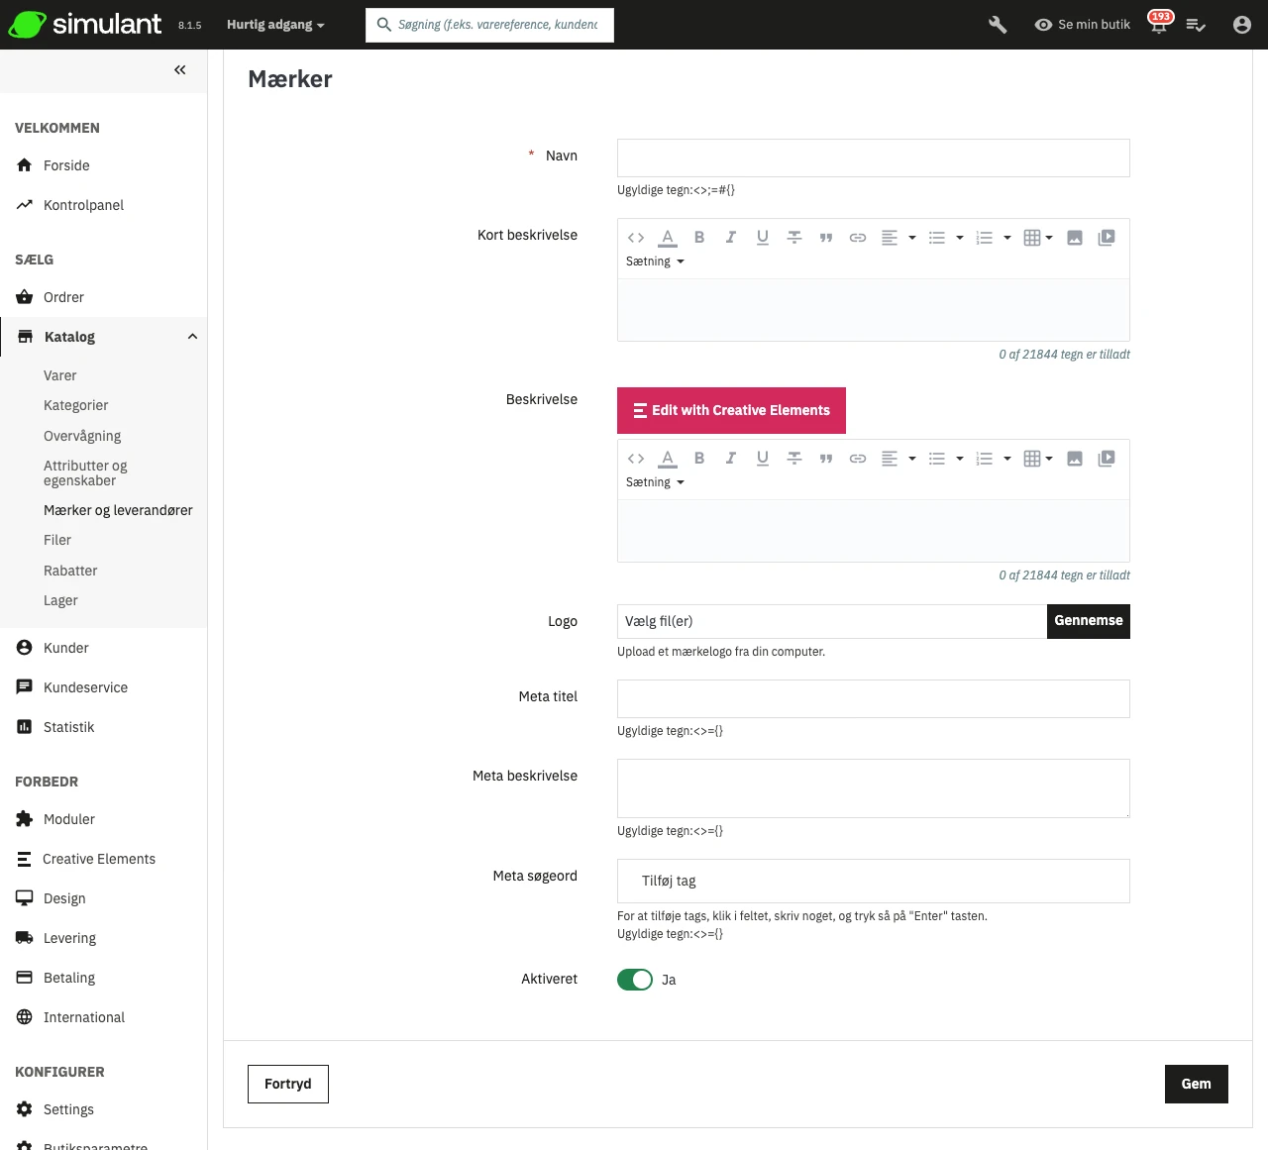Open table dropdown in Beskrivelse editor
Image resolution: width=1268 pixels, height=1150 pixels.
coord(1037,459)
